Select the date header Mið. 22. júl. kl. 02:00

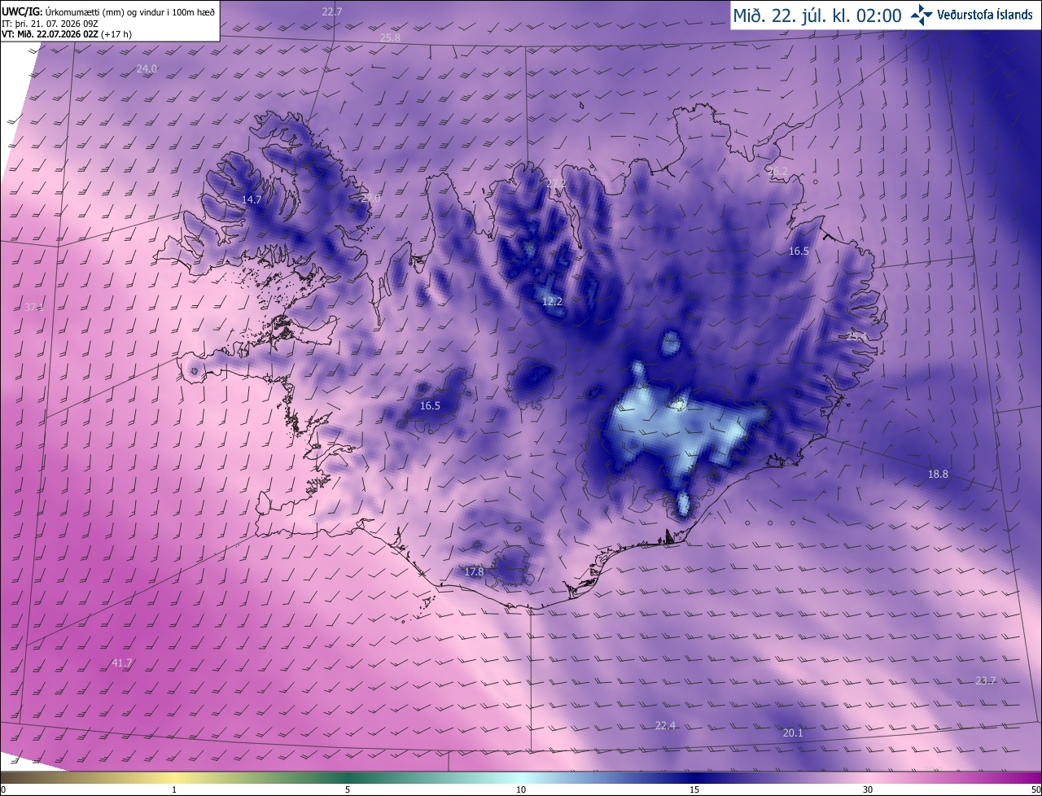[817, 15]
